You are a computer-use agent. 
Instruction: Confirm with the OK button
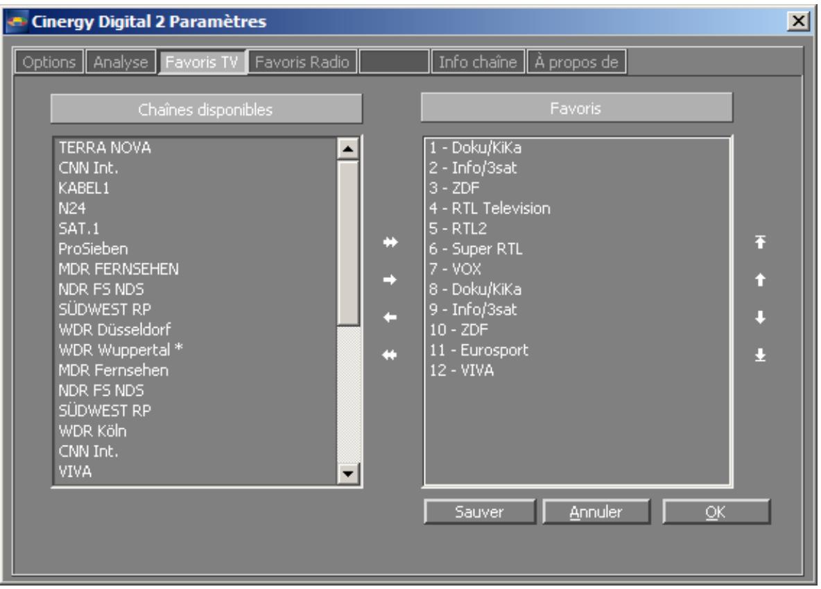tap(716, 511)
